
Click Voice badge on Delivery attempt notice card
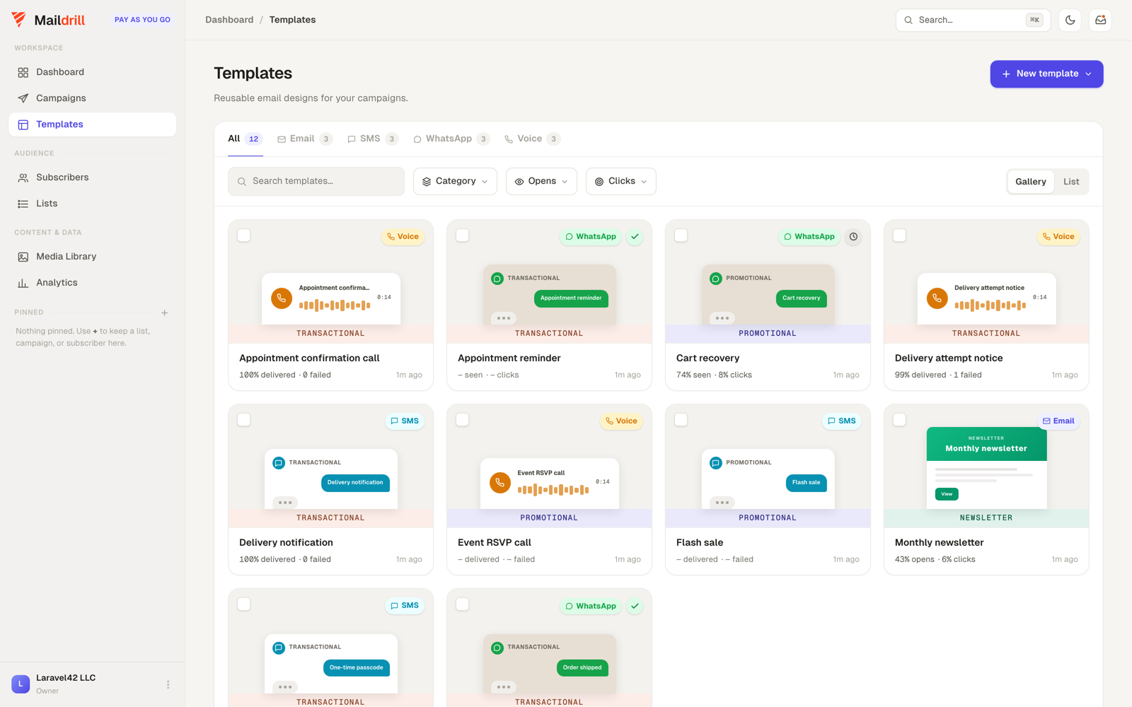point(1058,237)
